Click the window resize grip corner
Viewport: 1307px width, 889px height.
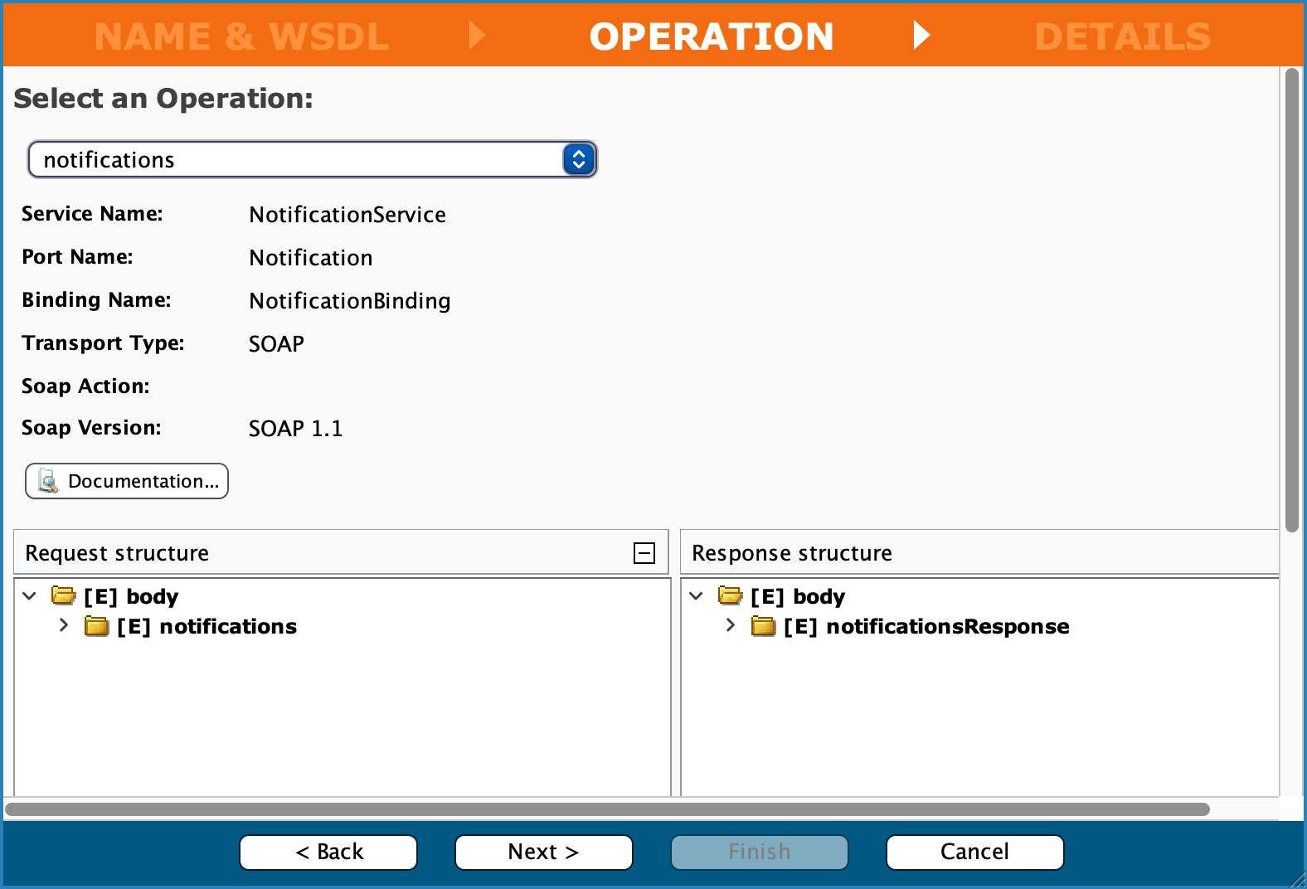pos(1297,879)
